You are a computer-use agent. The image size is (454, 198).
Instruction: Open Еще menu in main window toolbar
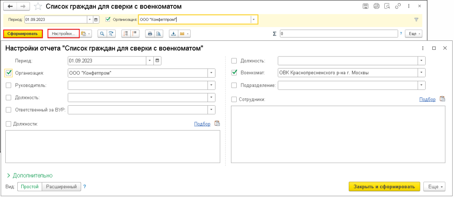tap(414, 34)
